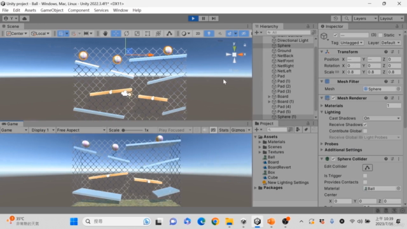
Task: Select Directional Light in the Hierarchy
Action: coord(293,40)
